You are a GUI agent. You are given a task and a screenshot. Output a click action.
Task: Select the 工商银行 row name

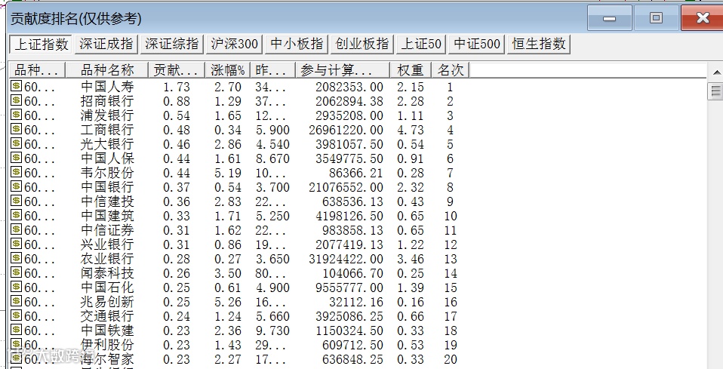(x=107, y=130)
